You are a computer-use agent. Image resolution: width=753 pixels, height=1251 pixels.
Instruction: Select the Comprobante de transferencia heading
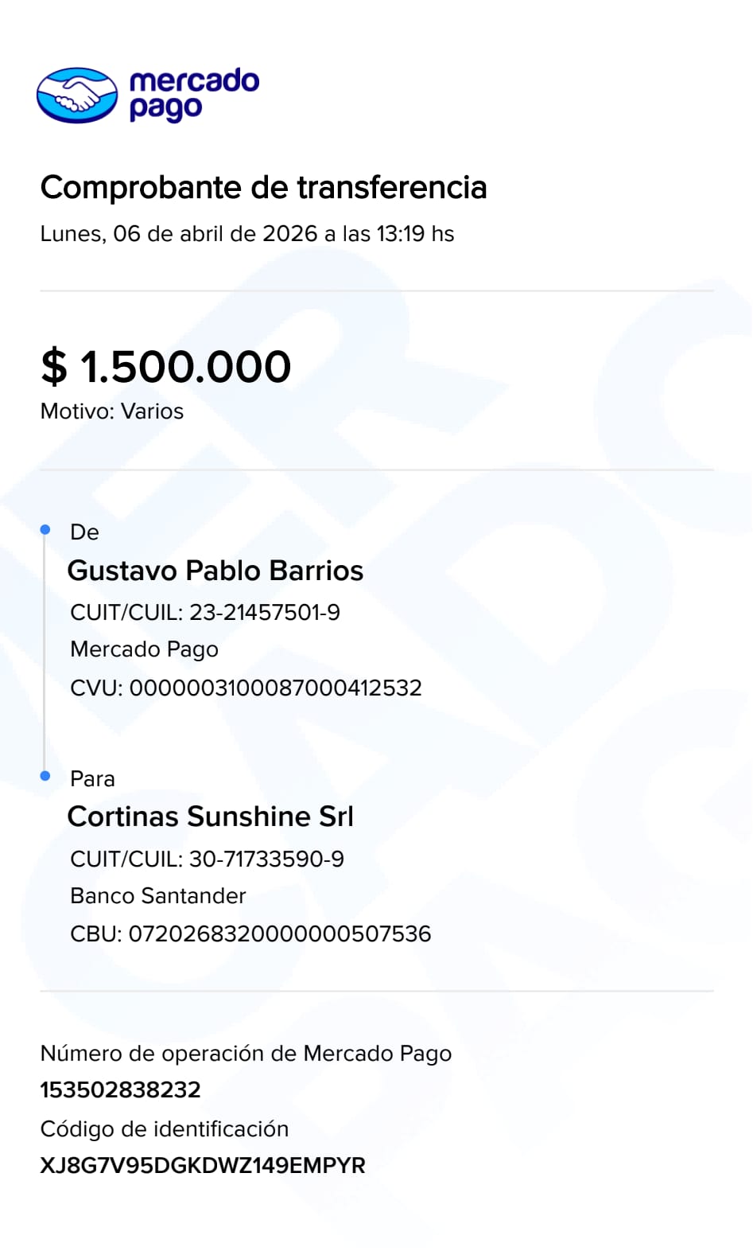pyautogui.click(x=263, y=188)
